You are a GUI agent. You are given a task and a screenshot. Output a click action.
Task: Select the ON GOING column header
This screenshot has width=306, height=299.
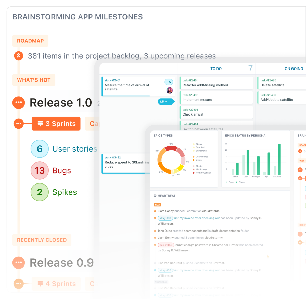pyautogui.click(x=294, y=69)
